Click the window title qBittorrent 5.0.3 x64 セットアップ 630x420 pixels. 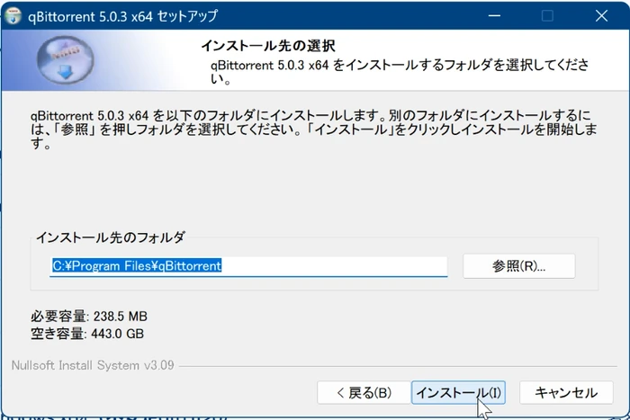[123, 16]
